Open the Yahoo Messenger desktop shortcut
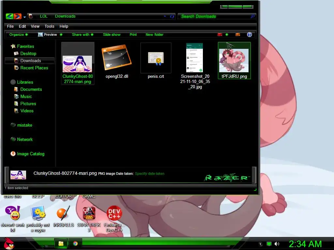This screenshot has width=334, height=250. tap(13, 213)
